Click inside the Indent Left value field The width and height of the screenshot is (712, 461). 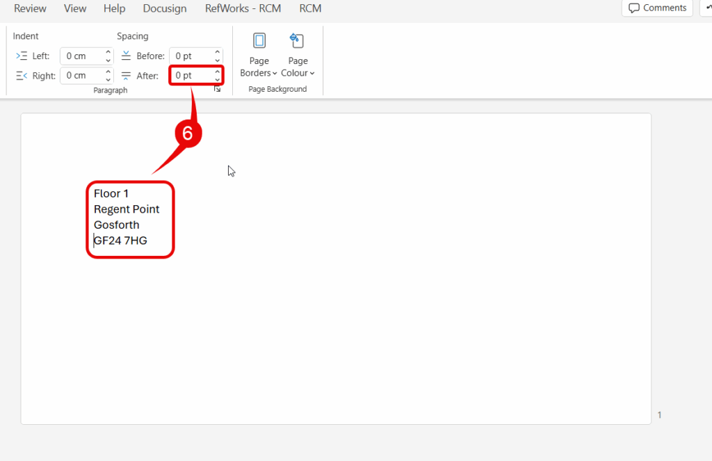(80, 56)
